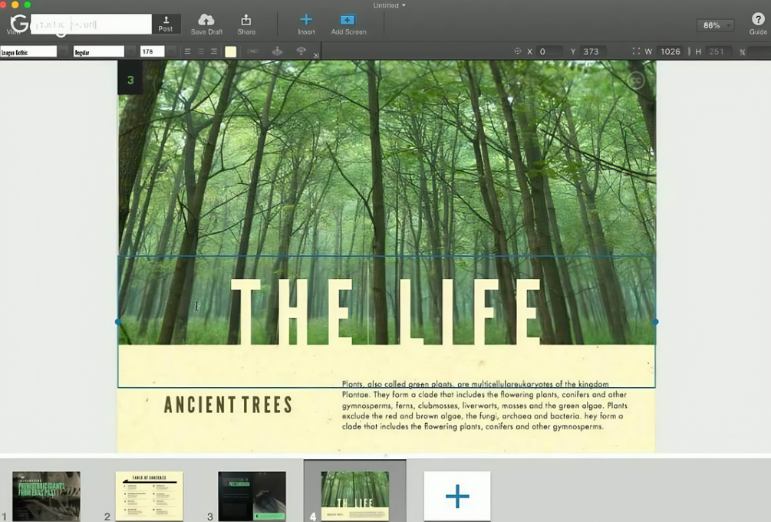
Task: Click the post URL input field
Action: pos(91,24)
